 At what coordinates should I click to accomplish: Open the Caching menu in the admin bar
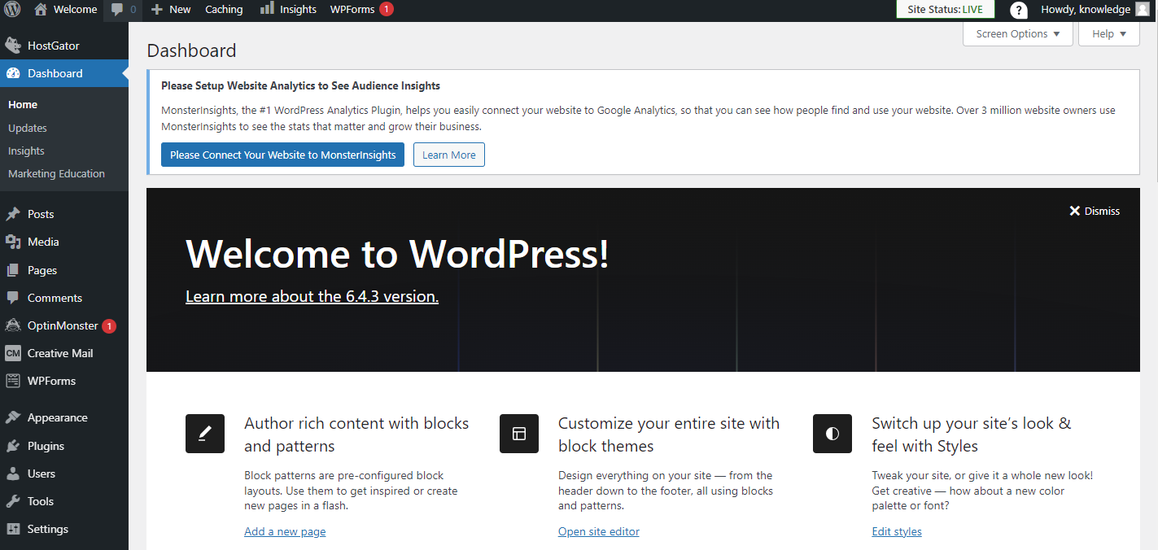224,9
